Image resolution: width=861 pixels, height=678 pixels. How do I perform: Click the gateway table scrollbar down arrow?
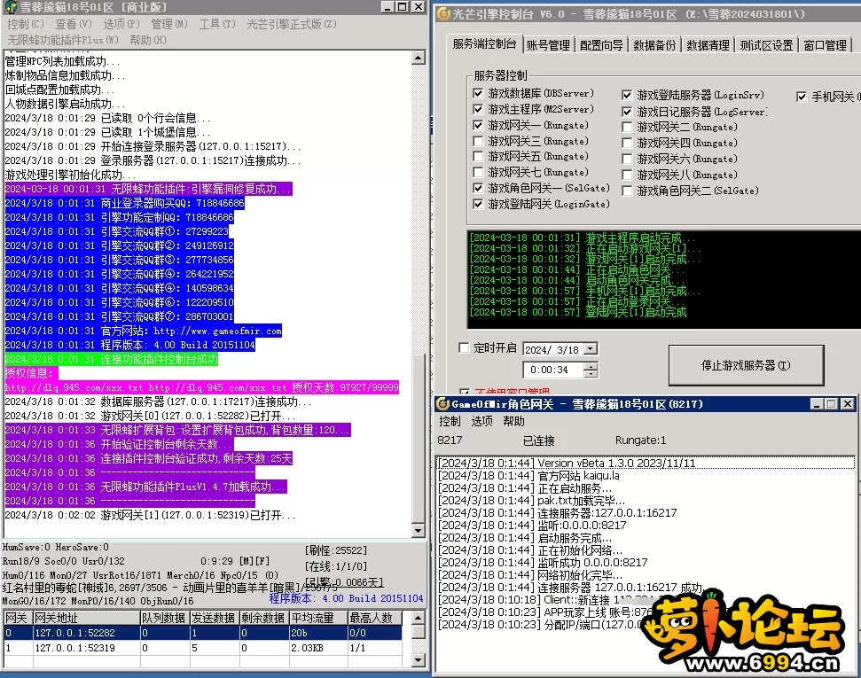(419, 660)
